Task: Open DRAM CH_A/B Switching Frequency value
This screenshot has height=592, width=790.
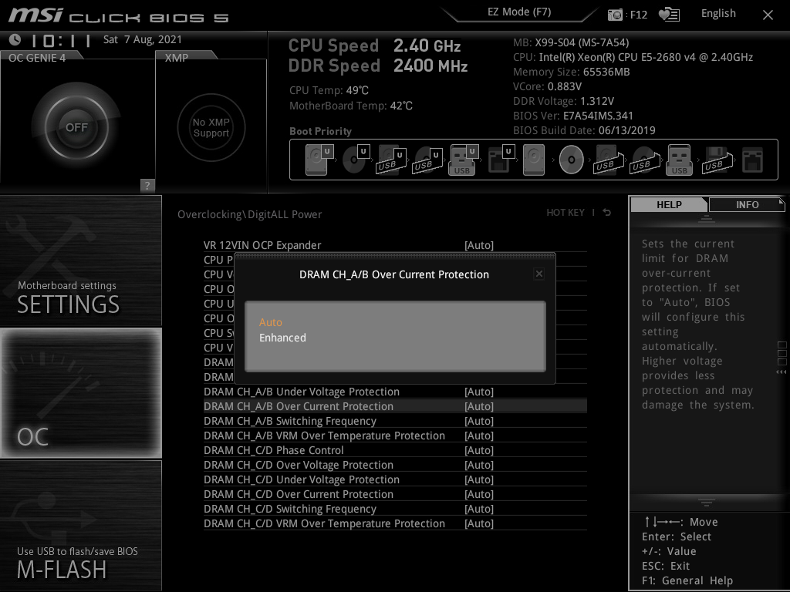Action: tap(478, 421)
